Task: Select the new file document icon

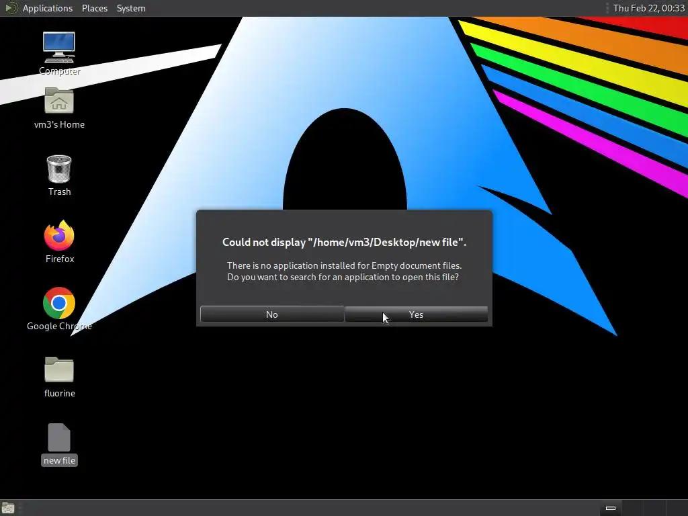Action: click(x=59, y=437)
